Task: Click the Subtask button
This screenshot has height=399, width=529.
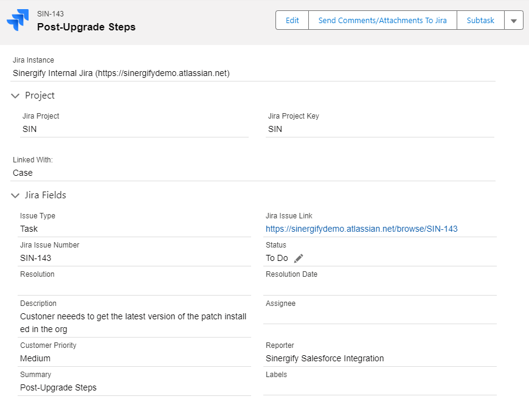Action: click(480, 20)
